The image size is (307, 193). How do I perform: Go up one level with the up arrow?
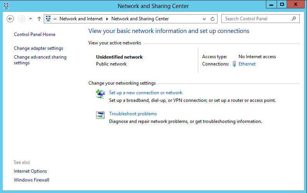39,19
